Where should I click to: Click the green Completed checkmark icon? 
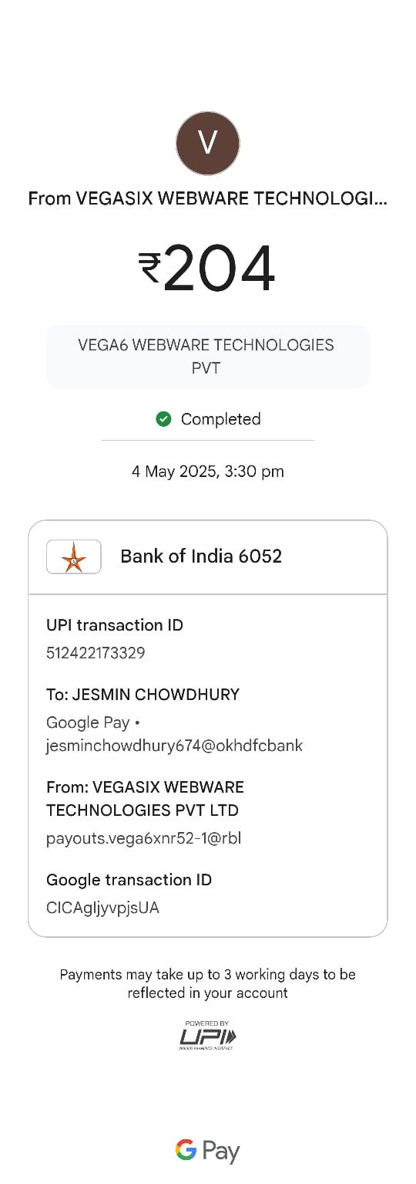tap(163, 419)
